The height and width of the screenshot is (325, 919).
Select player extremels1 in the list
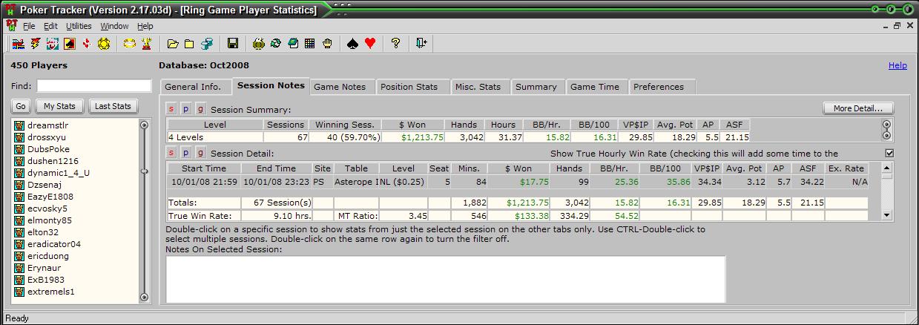coord(50,292)
